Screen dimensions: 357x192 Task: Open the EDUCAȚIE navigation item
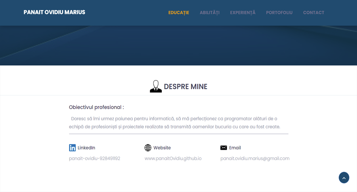179,13
